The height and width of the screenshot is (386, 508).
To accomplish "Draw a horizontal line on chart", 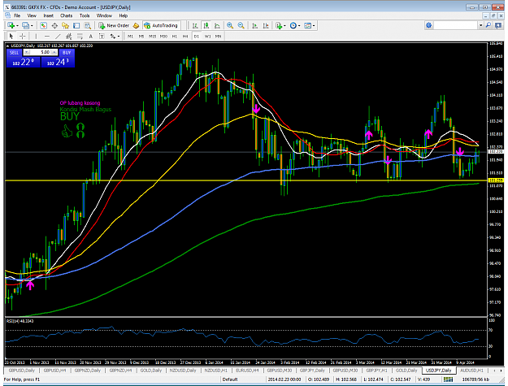I will click(x=47, y=37).
